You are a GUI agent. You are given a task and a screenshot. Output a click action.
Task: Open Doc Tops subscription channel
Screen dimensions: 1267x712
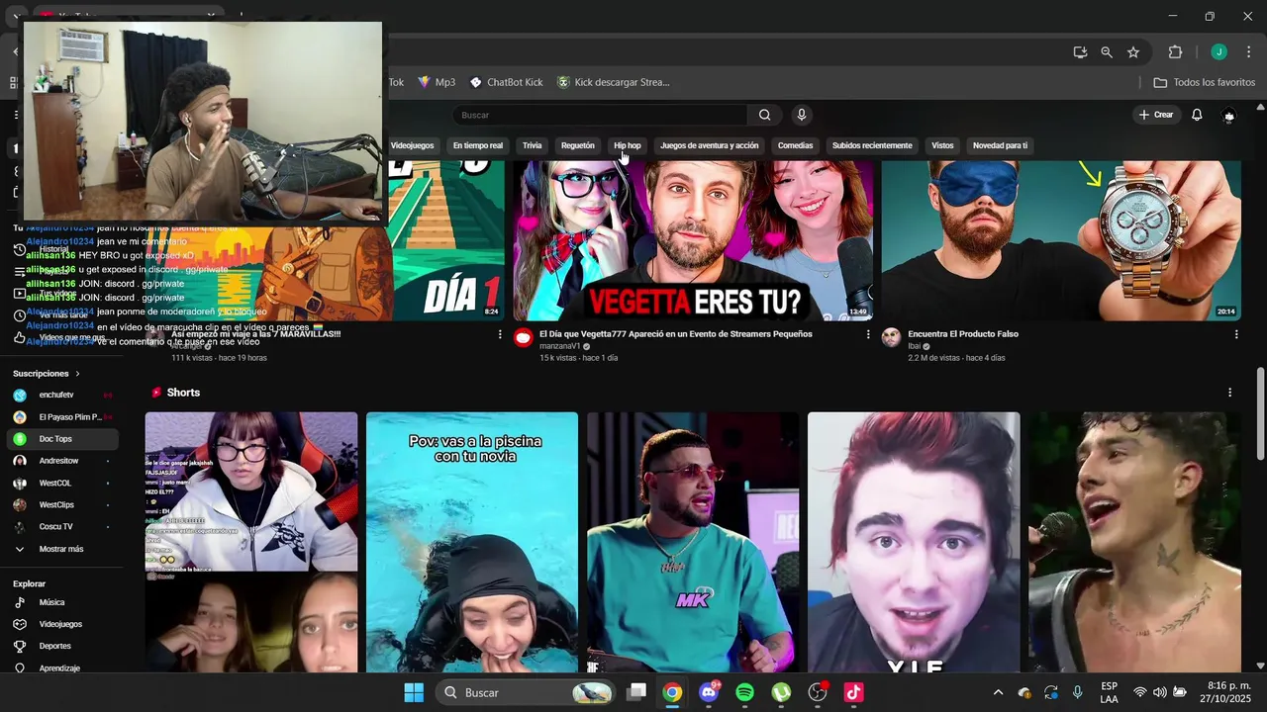point(61,439)
